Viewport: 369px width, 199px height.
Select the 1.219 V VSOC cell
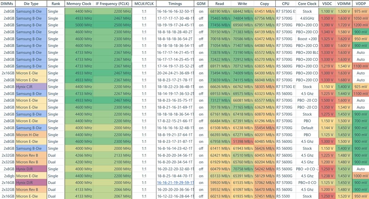coord(327,66)
